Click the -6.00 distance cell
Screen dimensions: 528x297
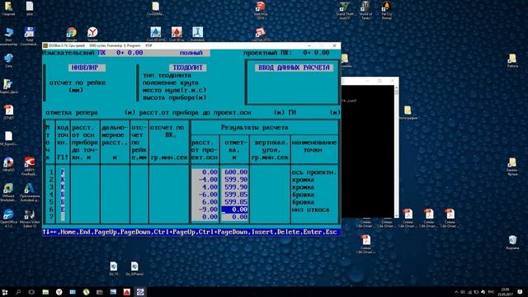point(205,195)
